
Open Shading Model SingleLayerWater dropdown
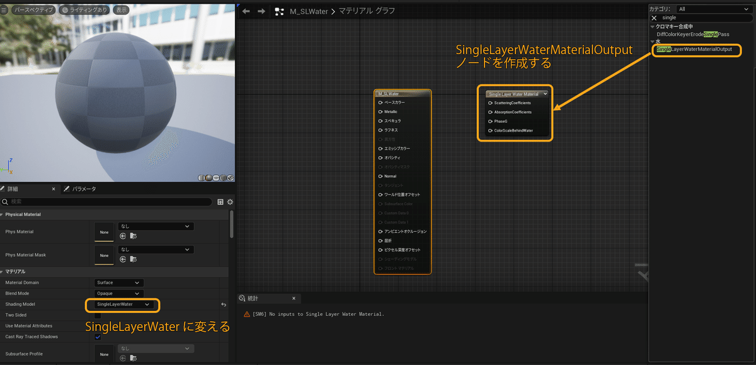pos(123,305)
